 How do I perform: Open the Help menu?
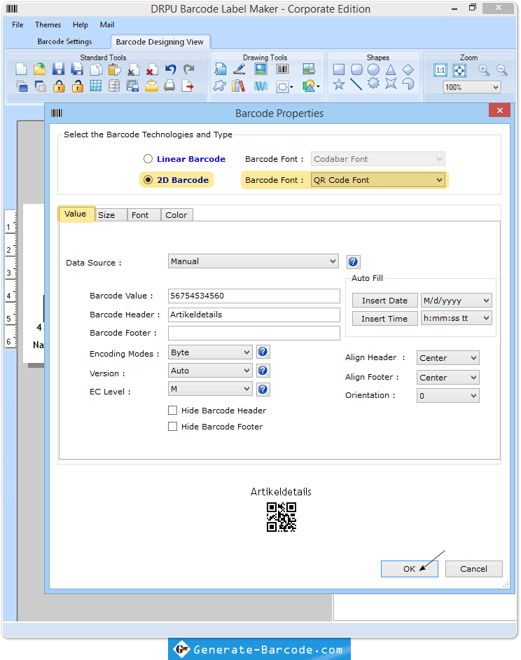coord(81,25)
